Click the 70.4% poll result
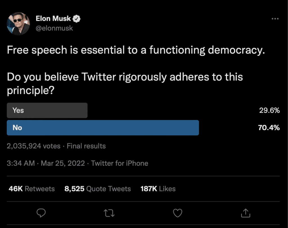This screenshot has height=228, width=288. [269, 128]
